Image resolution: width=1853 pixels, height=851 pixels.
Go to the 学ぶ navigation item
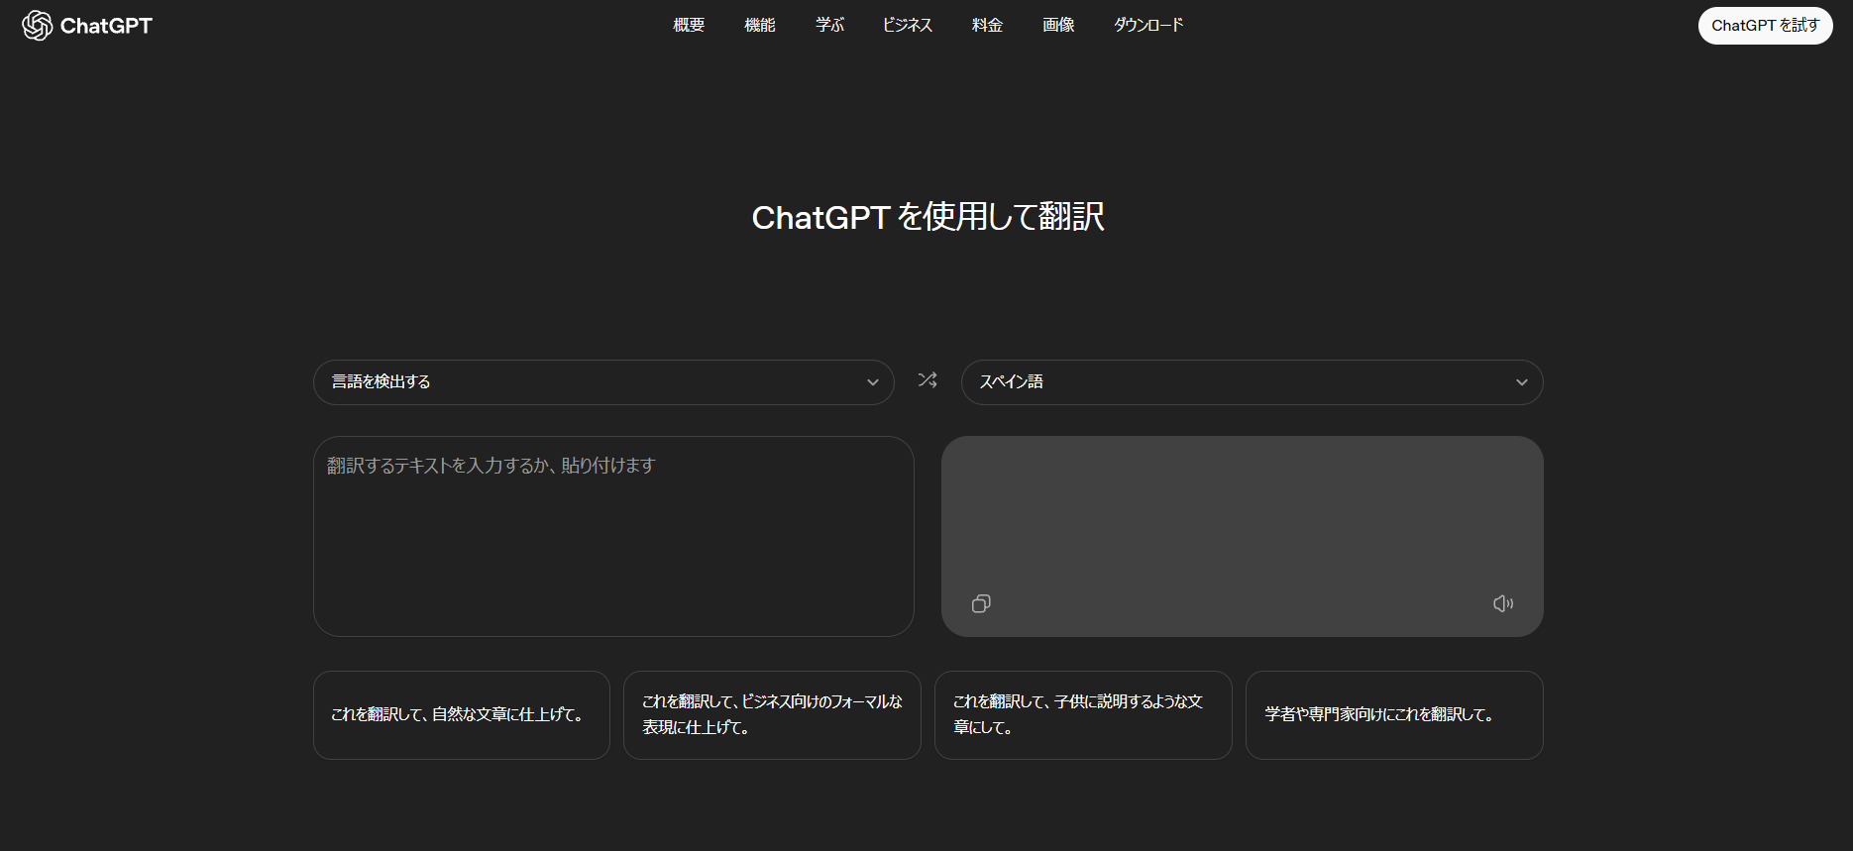(x=829, y=25)
